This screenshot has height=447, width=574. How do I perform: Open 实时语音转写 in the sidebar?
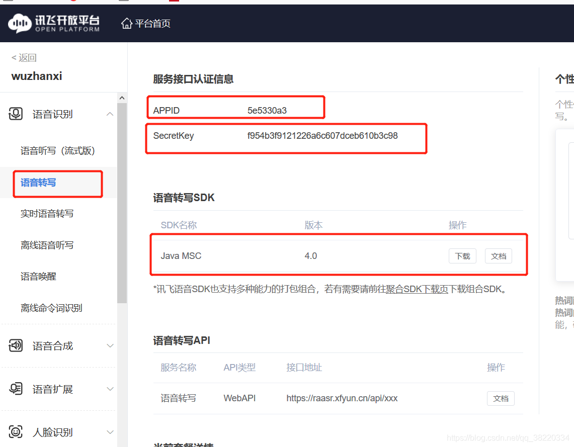point(47,214)
